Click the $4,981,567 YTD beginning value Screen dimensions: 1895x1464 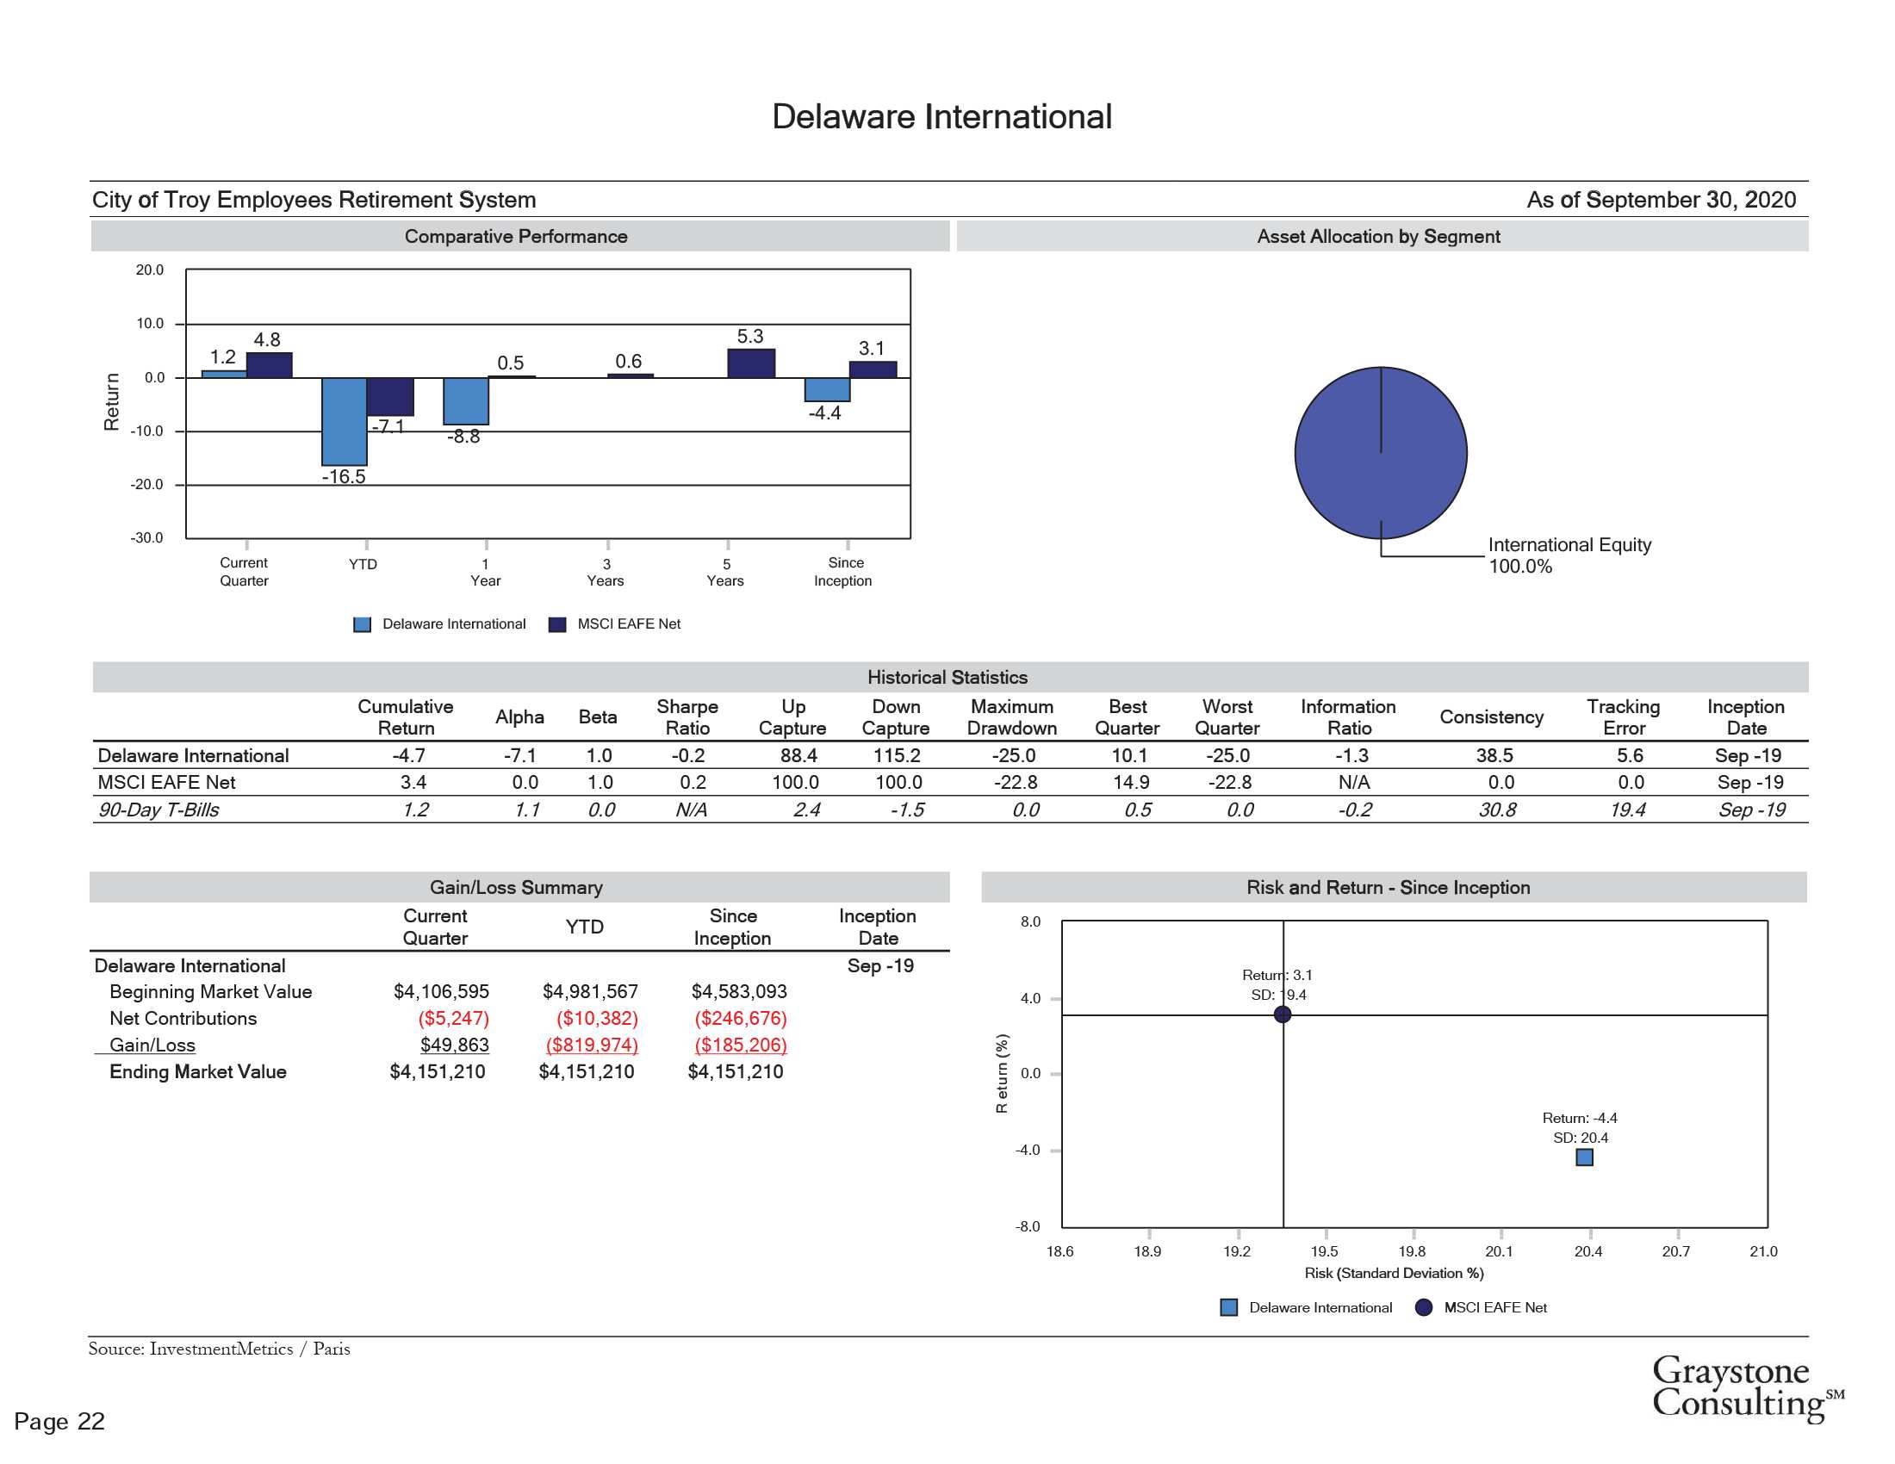click(590, 991)
